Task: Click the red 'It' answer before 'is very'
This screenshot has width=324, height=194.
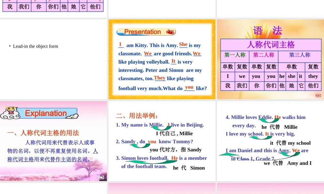Action: click(x=173, y=61)
